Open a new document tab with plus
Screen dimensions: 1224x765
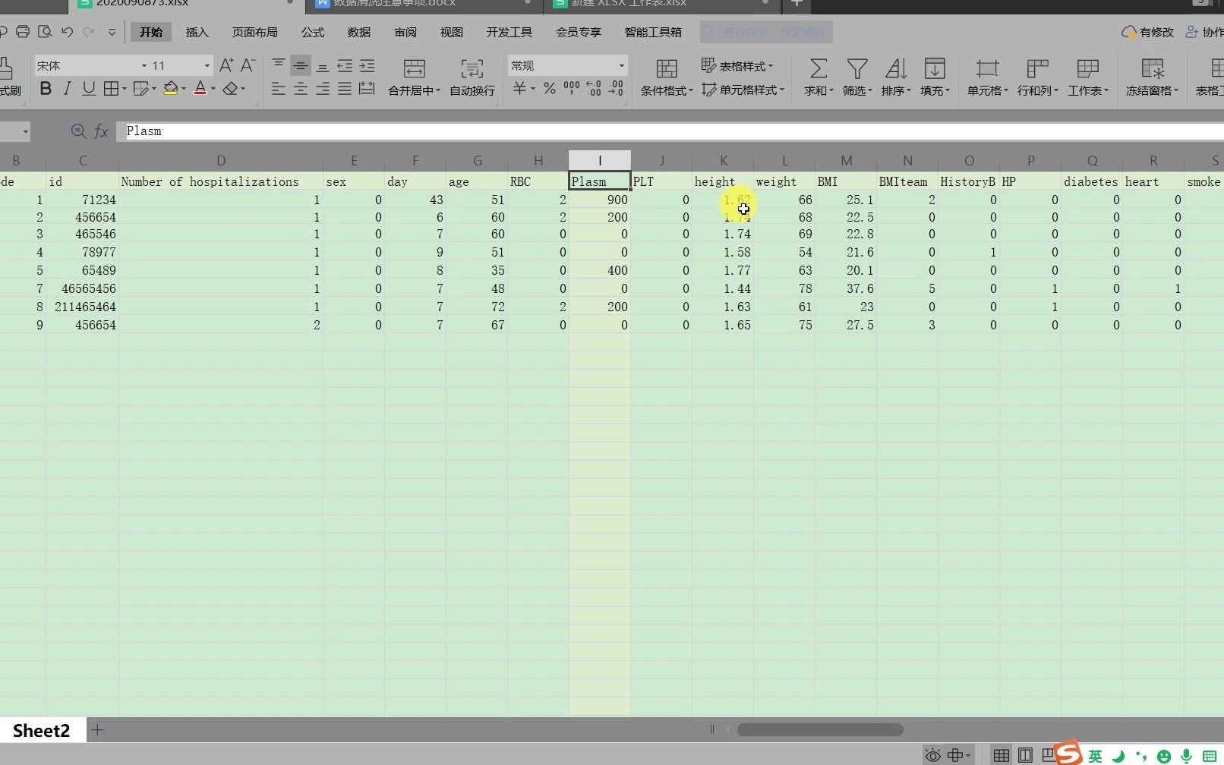797,4
